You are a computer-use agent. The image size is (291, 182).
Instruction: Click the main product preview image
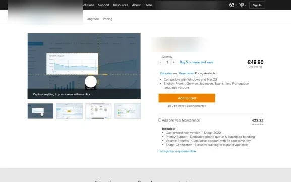point(84,66)
